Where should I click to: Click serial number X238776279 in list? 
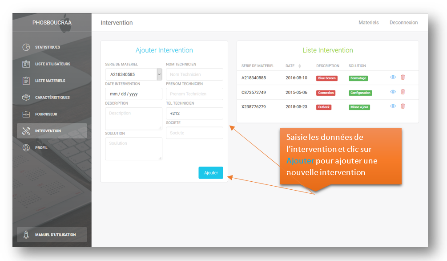click(x=254, y=107)
